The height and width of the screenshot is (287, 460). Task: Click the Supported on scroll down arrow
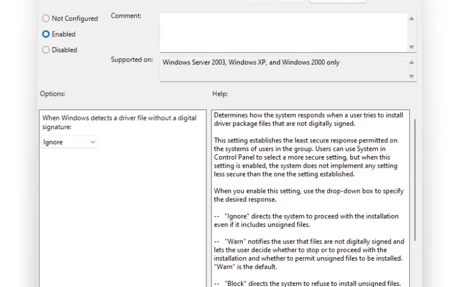pyautogui.click(x=412, y=76)
